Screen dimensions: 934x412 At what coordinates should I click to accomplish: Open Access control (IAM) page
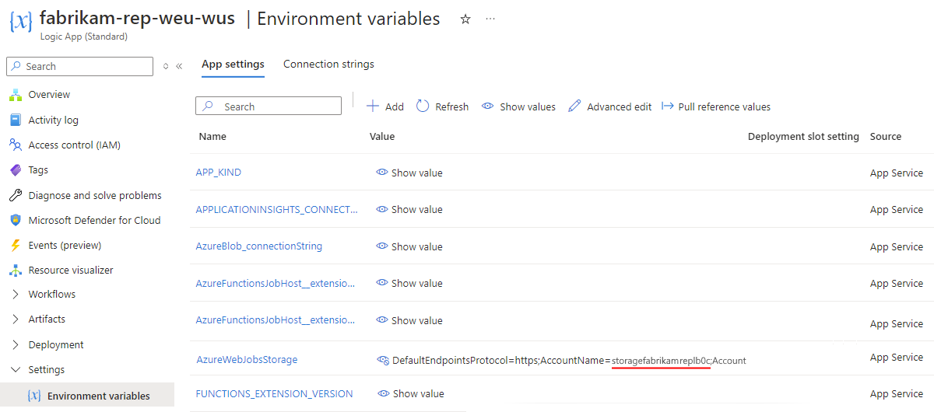pyautogui.click(x=75, y=145)
